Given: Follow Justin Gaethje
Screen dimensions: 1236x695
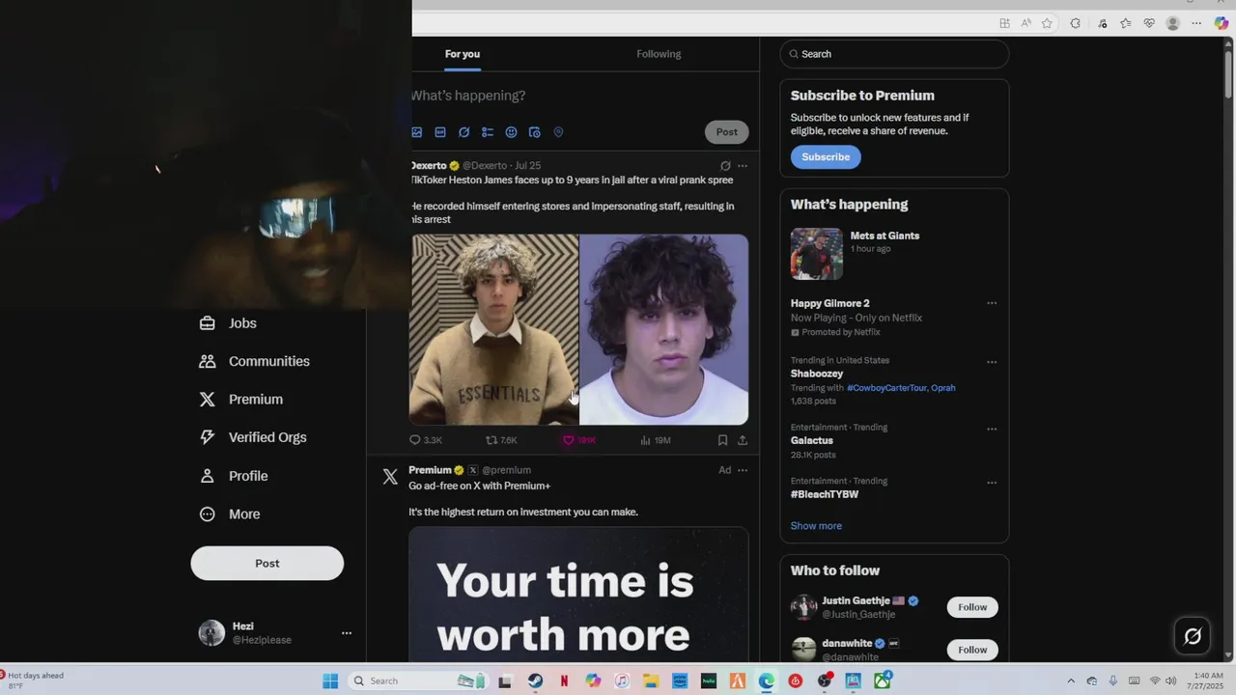Looking at the screenshot, I should pos(972,607).
